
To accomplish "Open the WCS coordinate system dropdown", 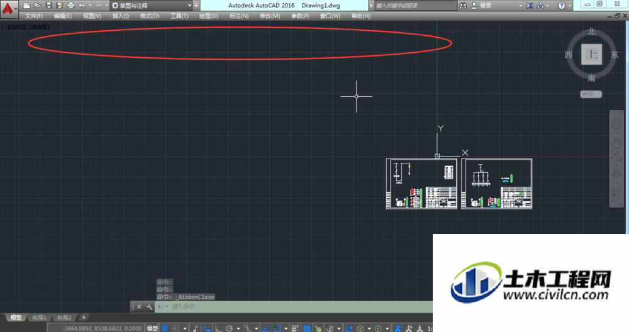I will coord(591,94).
